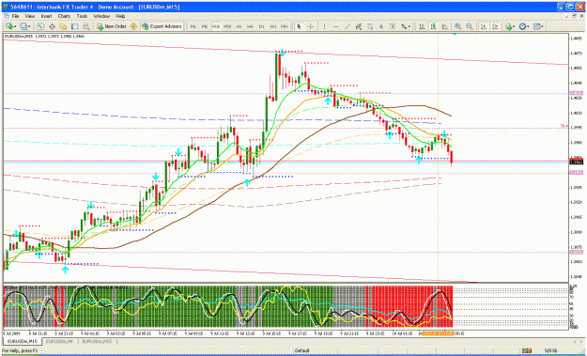Switch chart to Candlesticks mode

point(434,26)
